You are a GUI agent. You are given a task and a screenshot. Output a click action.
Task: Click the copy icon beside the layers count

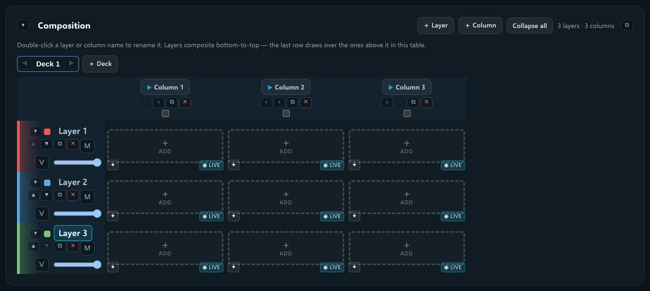[x=627, y=25]
